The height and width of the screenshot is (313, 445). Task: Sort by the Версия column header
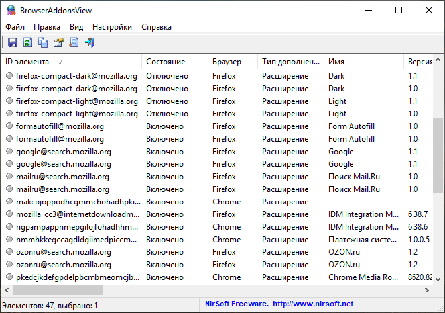tap(418, 62)
